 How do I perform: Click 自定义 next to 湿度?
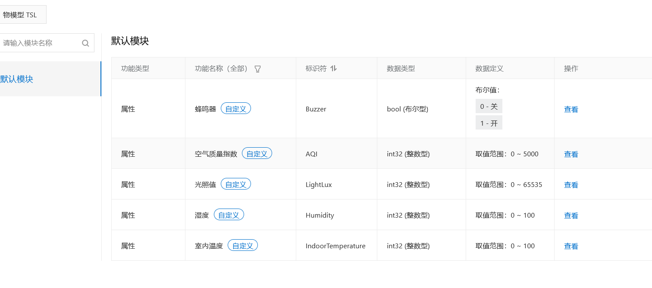229,214
